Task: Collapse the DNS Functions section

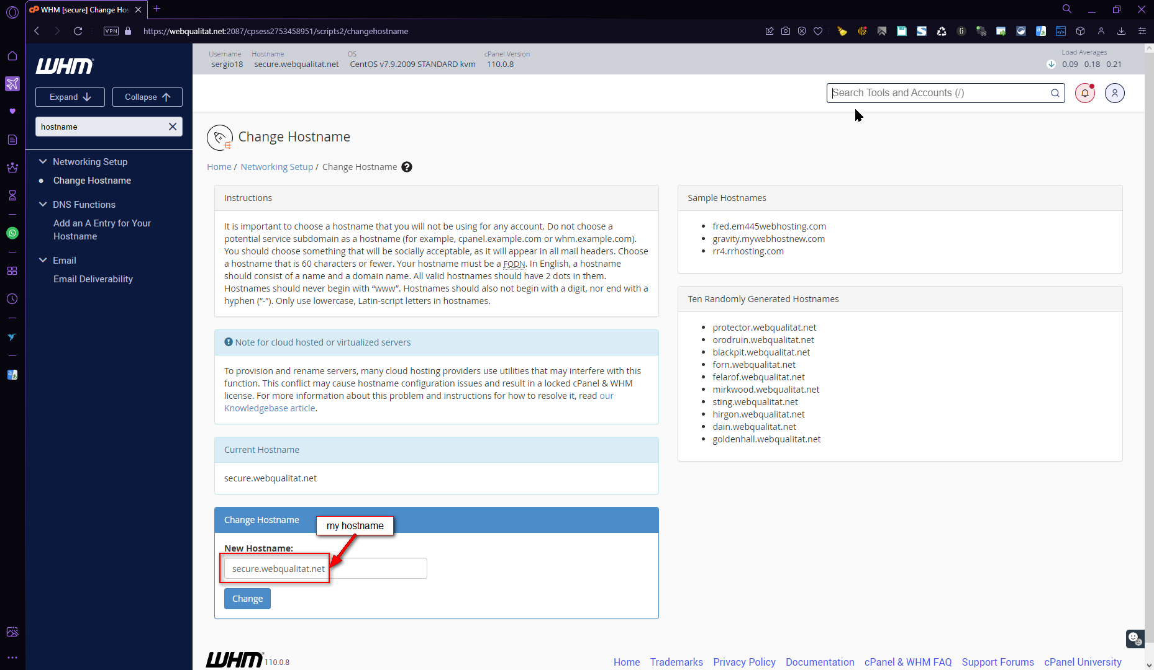Action: [x=43, y=204]
